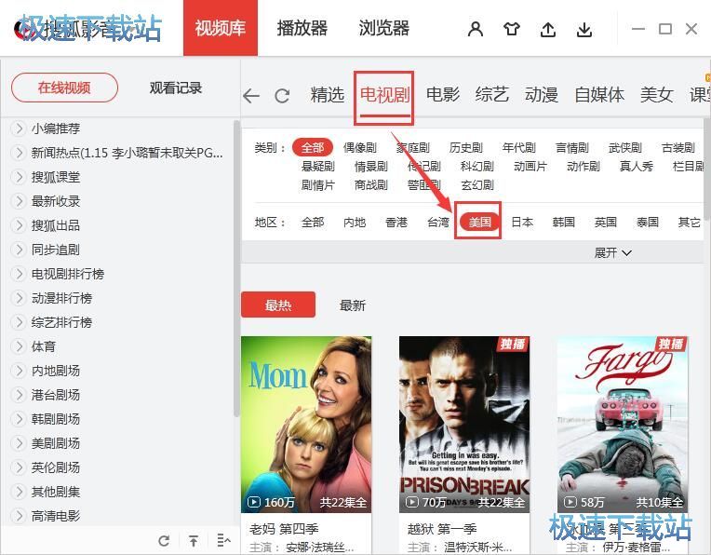Filter category by 历史剧
Image resolution: width=711 pixels, height=555 pixels.
(x=466, y=147)
